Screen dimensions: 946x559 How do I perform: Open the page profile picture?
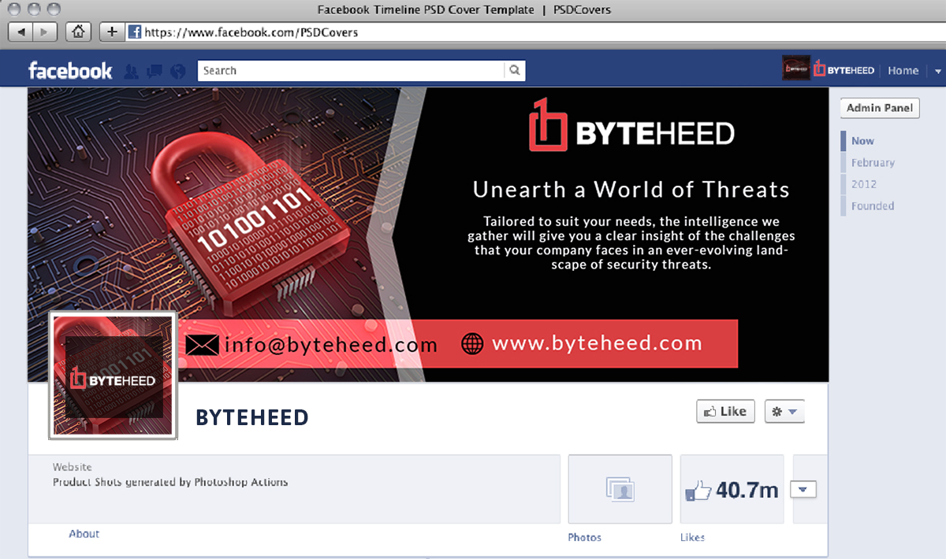pyautogui.click(x=112, y=375)
